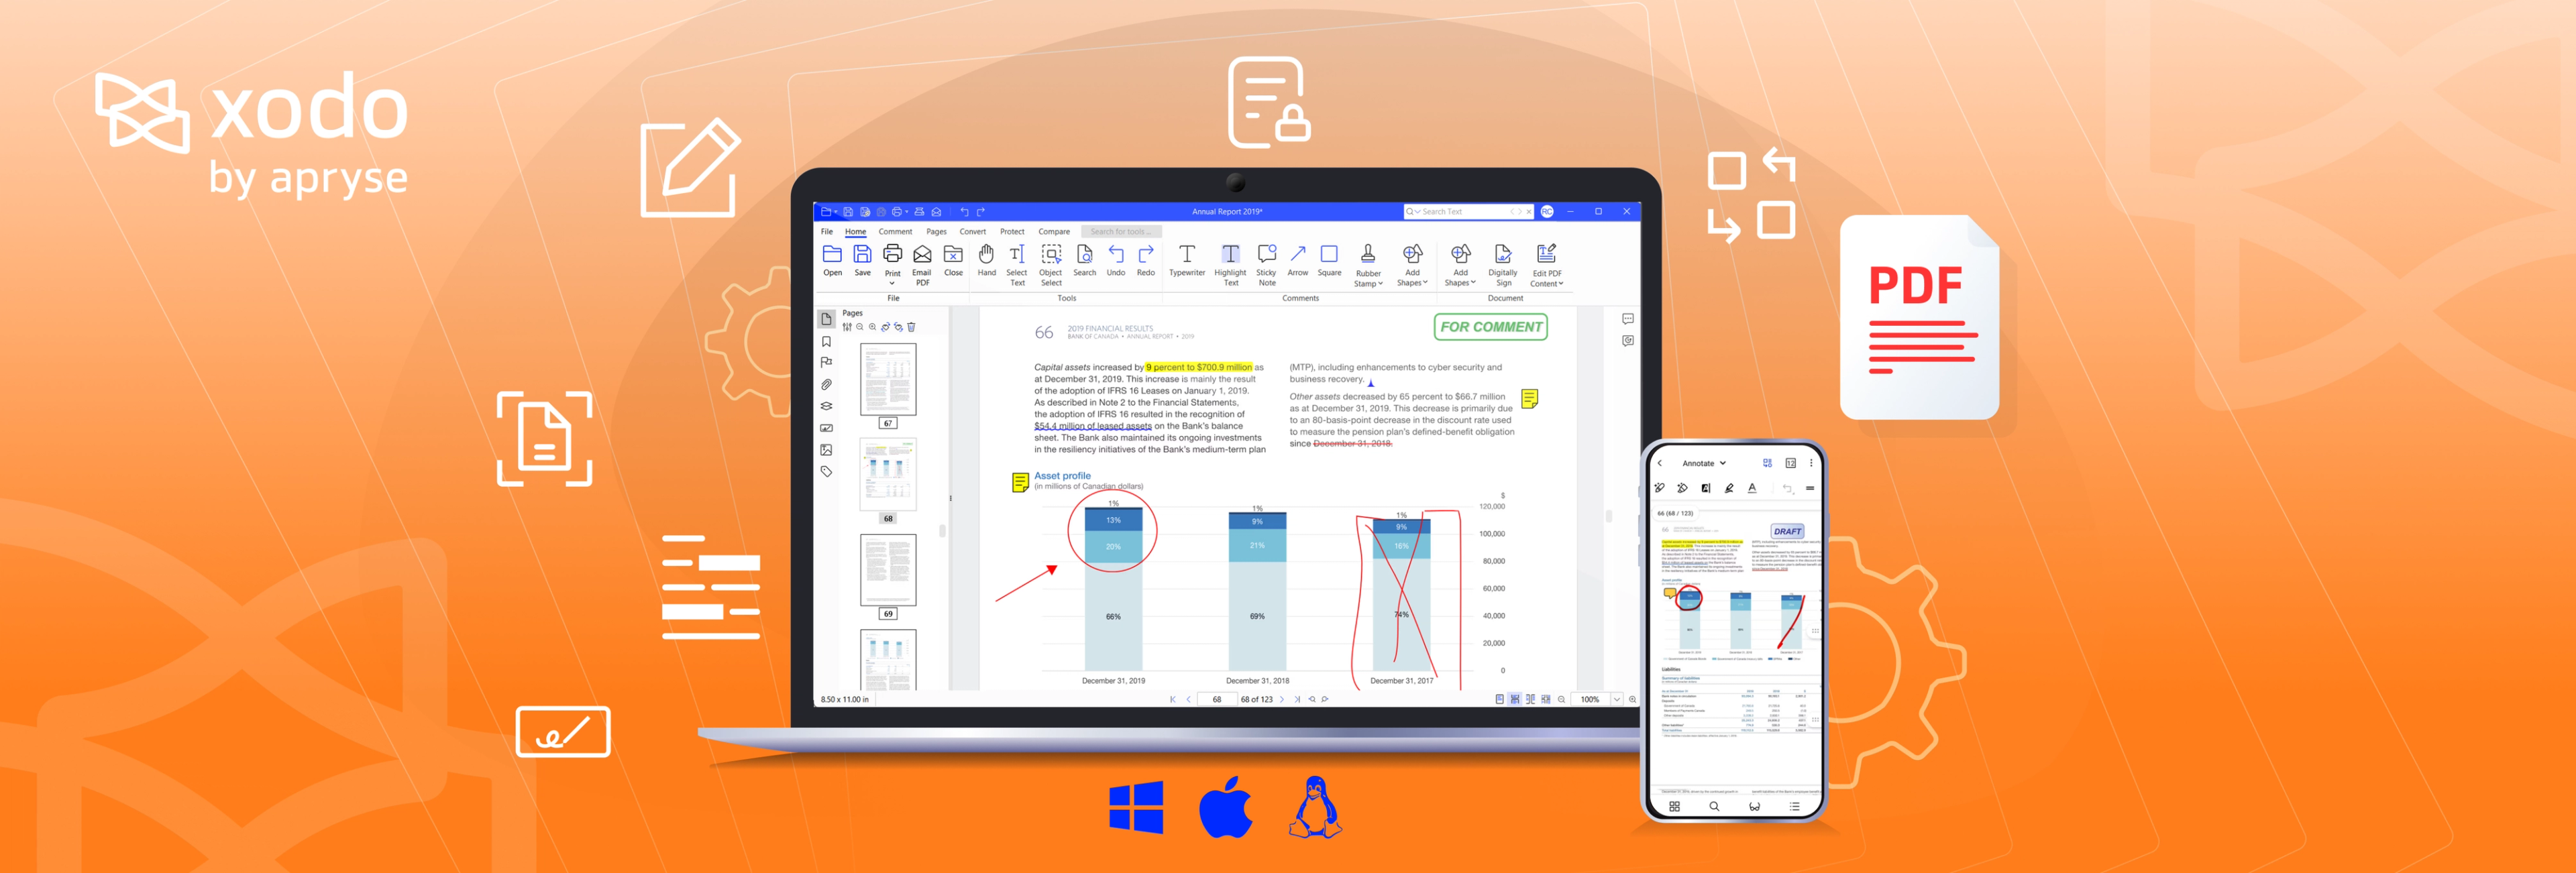2576x873 pixels.
Task: Click the zoom in button in status bar
Action: pos(1632,700)
